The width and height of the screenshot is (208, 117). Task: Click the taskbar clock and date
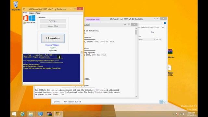tap(191, 114)
